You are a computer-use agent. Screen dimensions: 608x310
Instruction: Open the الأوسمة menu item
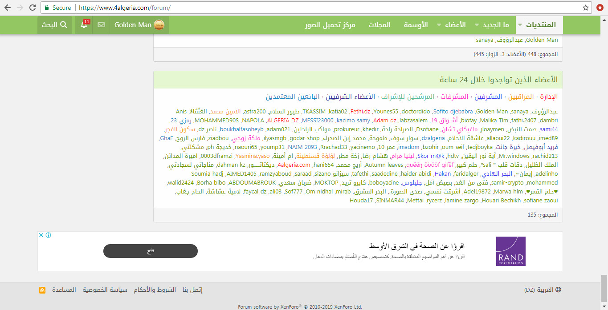416,25
